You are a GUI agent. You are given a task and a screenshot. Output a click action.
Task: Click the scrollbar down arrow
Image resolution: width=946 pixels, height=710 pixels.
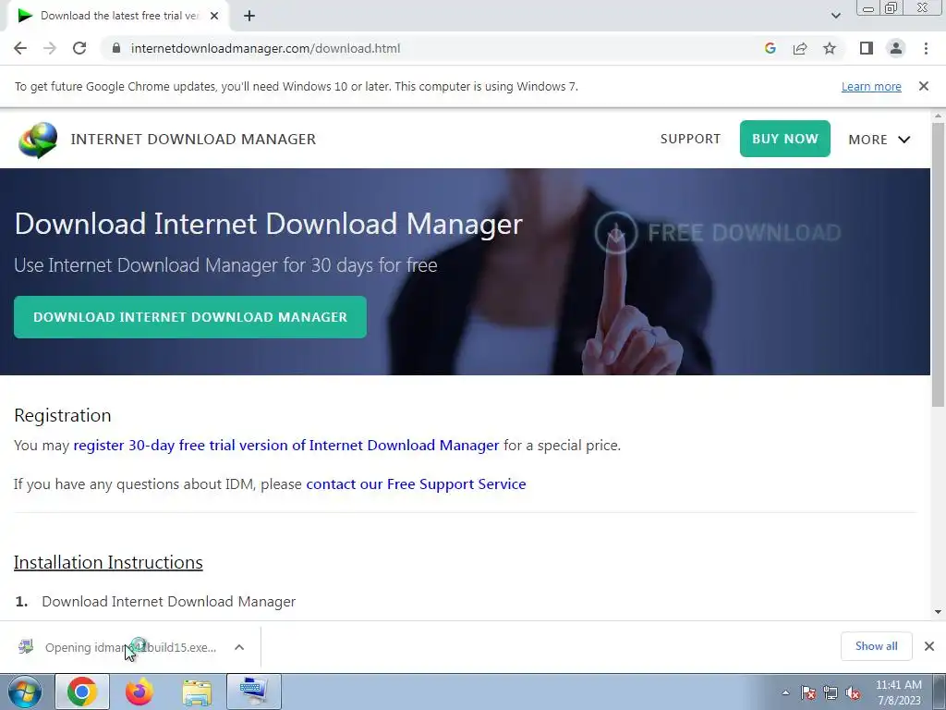click(938, 612)
